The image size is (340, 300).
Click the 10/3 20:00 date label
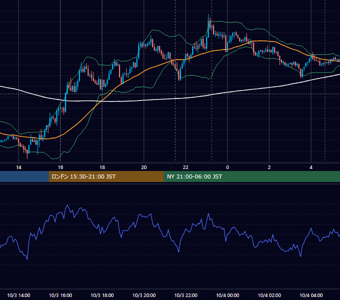[x=144, y=295]
